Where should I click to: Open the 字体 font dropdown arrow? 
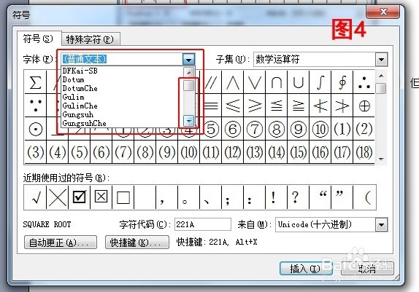pyautogui.click(x=188, y=59)
